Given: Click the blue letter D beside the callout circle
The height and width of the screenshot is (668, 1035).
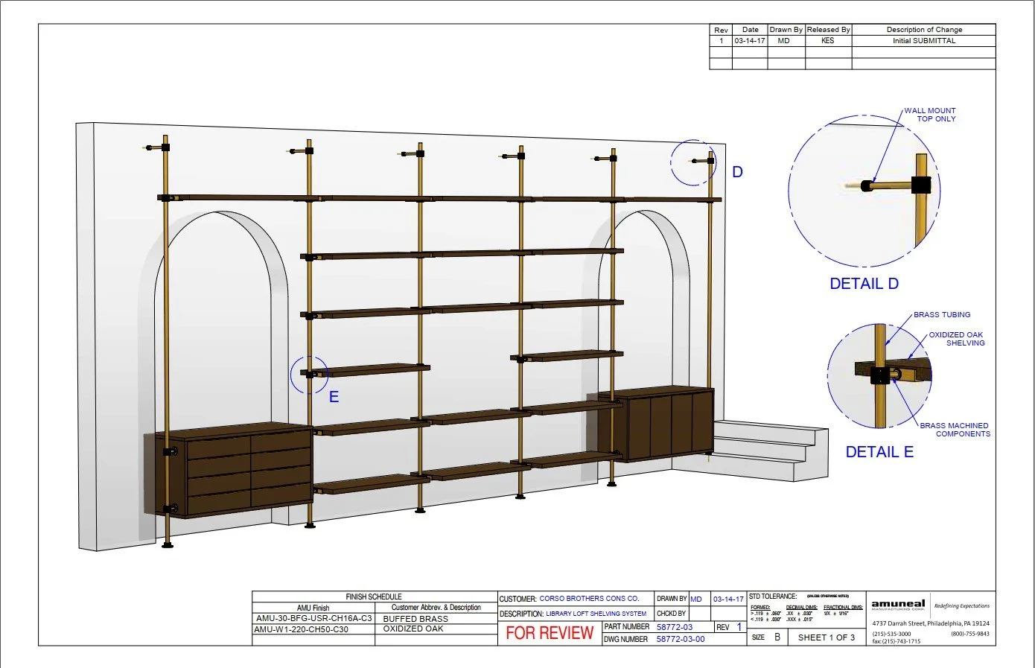Looking at the screenshot, I should pos(737,172).
